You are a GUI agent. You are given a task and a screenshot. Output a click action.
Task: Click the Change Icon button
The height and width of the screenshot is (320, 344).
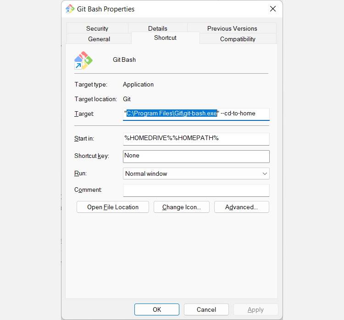pos(182,207)
